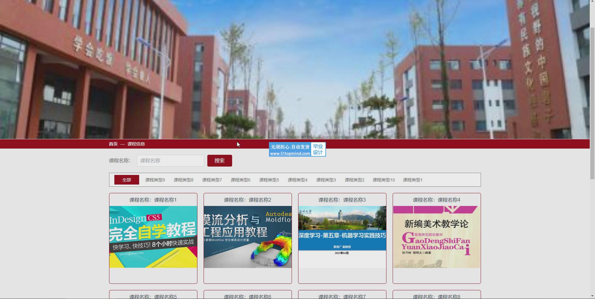Open the 深度学习 machine learning course image
Viewport: 595px width, 299px height.
click(x=342, y=237)
